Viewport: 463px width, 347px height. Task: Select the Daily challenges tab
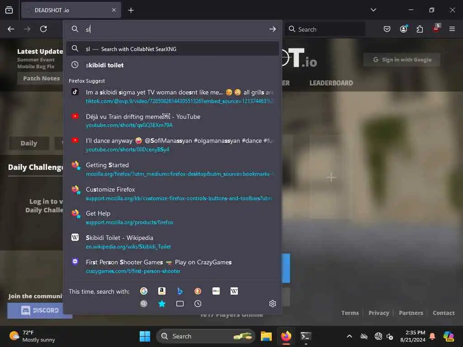click(29, 143)
